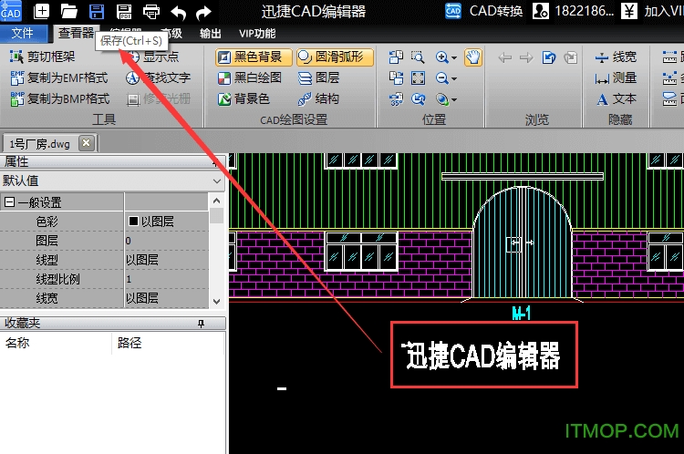Open the 默认值 dropdown in properties panel
Image resolution: width=684 pixels, height=454 pixels.
point(216,181)
